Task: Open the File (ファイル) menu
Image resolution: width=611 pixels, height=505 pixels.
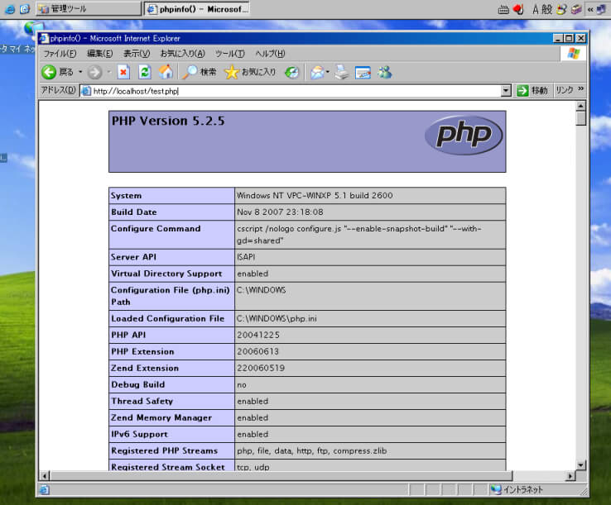Action: click(x=60, y=54)
